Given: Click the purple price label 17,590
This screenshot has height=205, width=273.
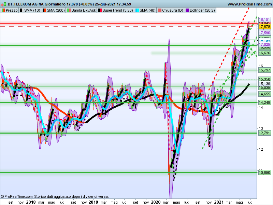Looking at the screenshot, I should click(264, 33).
